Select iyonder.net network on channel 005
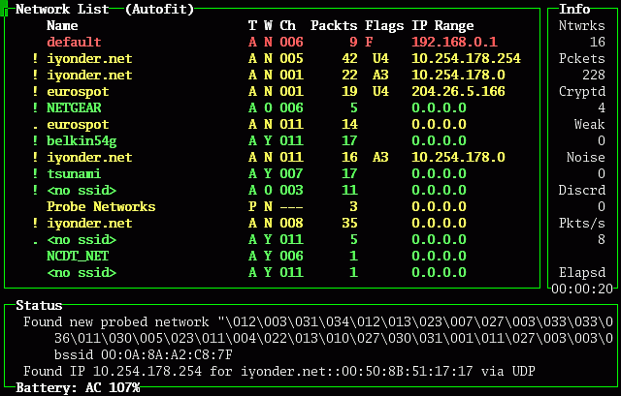This screenshot has width=621, height=396. 89,58
